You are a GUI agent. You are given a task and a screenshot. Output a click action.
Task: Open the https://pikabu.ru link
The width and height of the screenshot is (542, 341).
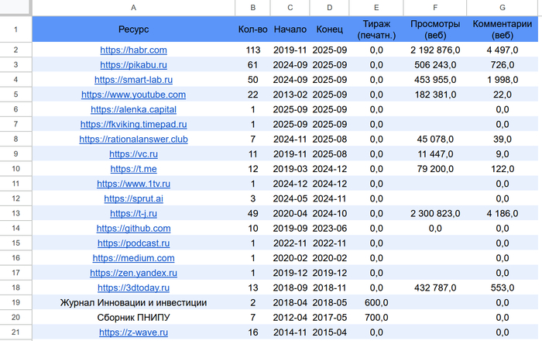(133, 65)
